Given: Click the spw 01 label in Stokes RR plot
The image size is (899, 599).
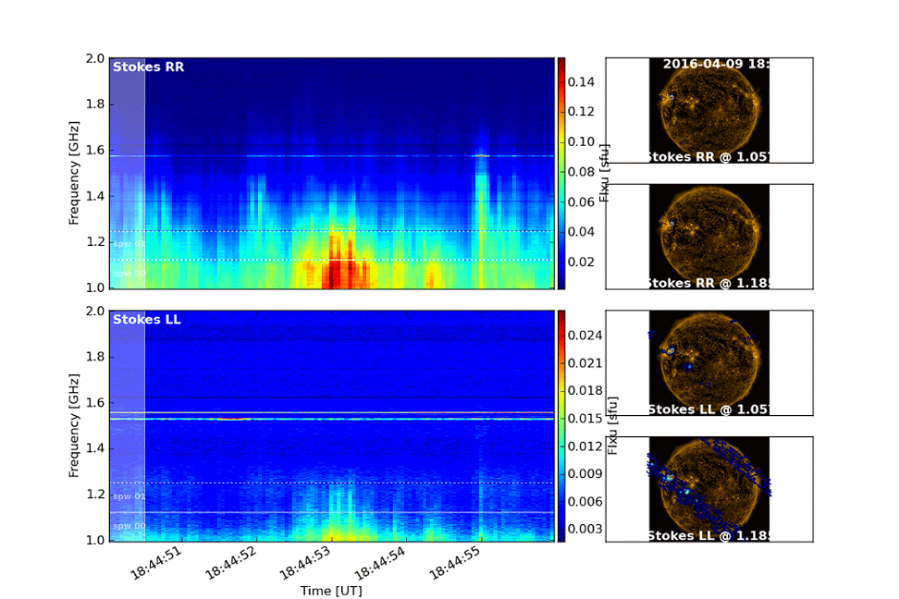Looking at the screenshot, I should (129, 244).
